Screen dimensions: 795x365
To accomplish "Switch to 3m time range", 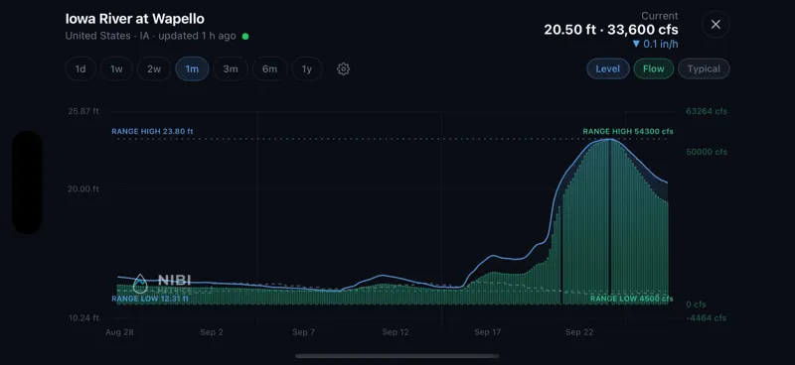I will (231, 68).
